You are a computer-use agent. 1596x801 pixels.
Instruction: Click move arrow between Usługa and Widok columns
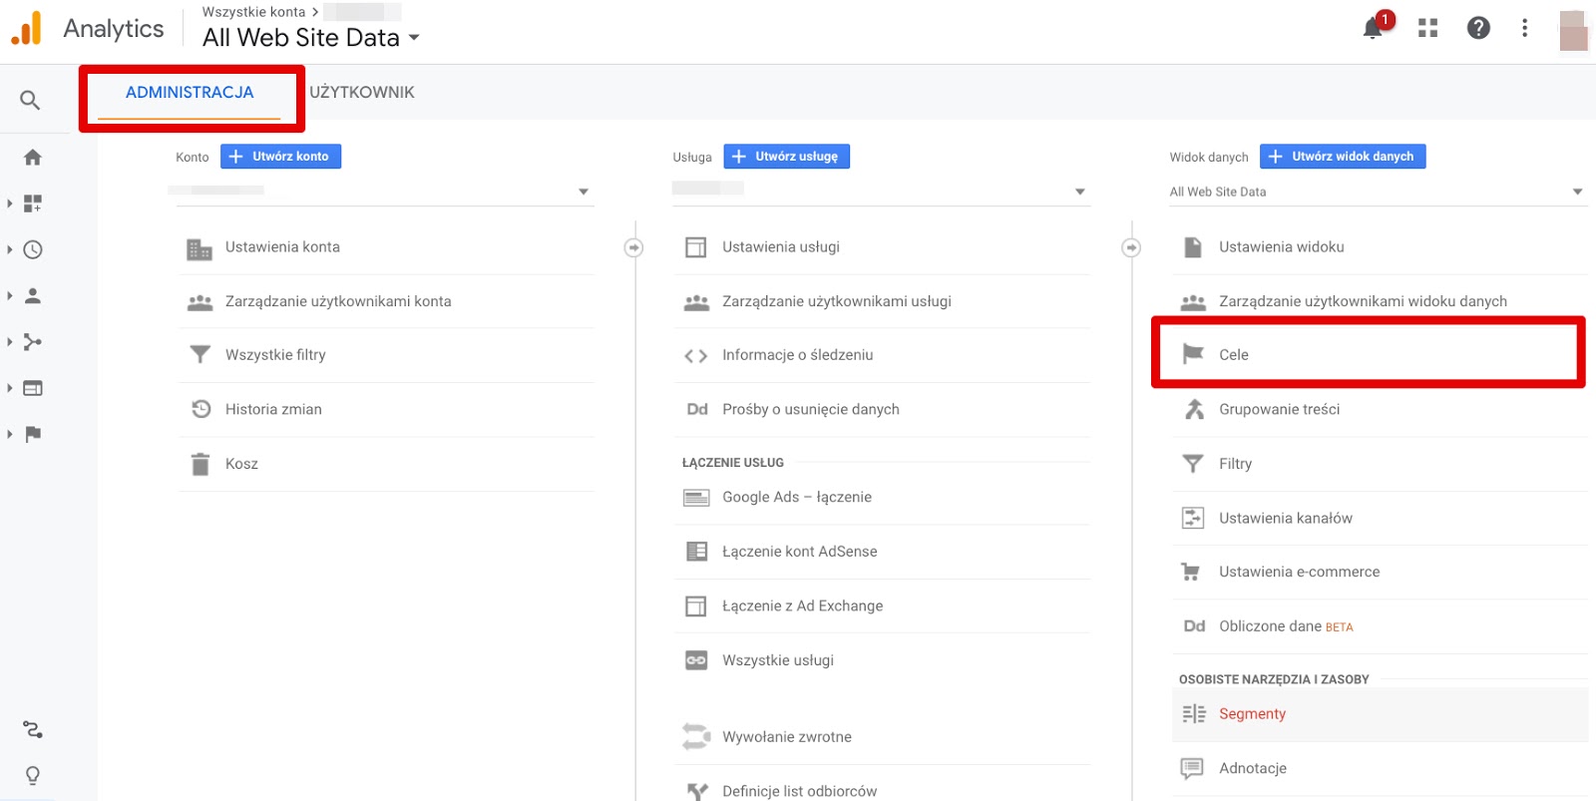(x=1131, y=247)
